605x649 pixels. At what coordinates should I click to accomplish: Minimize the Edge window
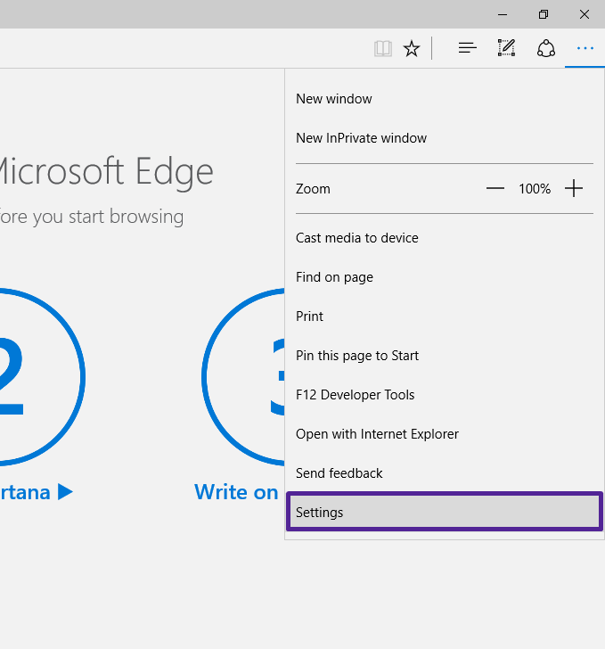point(503,14)
